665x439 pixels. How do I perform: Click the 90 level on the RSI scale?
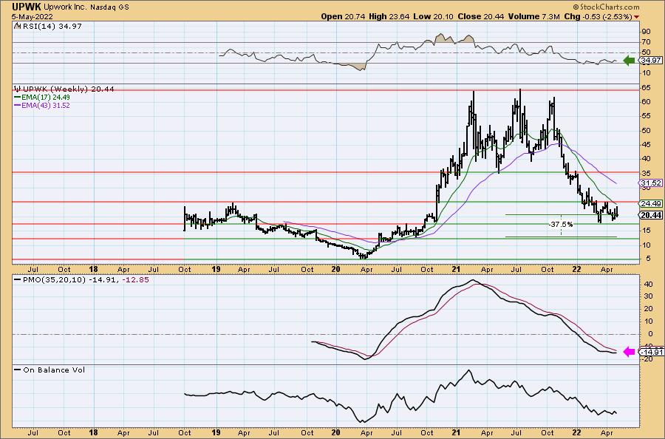pos(646,32)
